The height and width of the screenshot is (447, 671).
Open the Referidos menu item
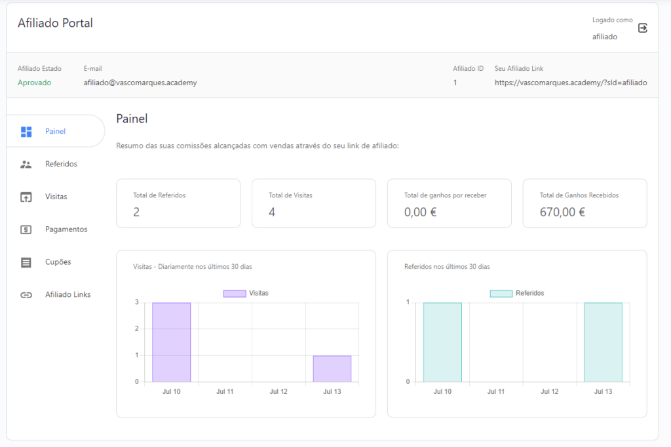pos(61,164)
